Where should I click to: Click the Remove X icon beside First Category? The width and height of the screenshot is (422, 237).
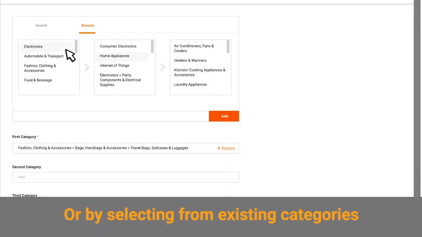tap(219, 148)
